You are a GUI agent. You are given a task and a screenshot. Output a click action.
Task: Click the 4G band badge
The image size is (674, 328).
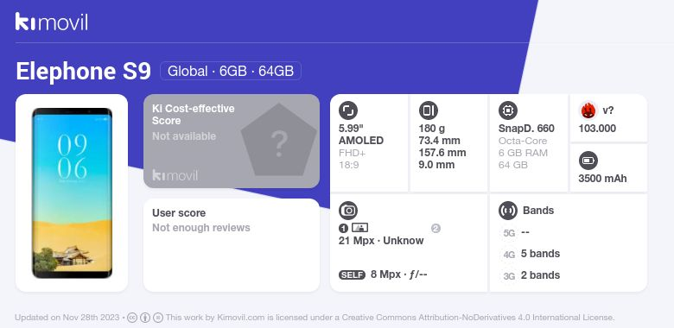click(509, 255)
